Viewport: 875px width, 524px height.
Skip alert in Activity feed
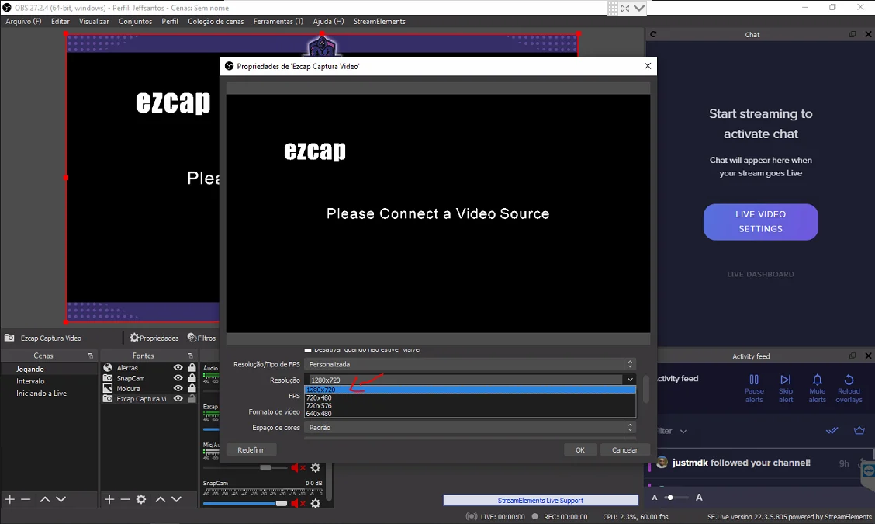pos(786,388)
